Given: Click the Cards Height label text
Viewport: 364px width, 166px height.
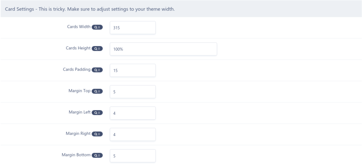Looking at the screenshot, I should click(78, 49).
